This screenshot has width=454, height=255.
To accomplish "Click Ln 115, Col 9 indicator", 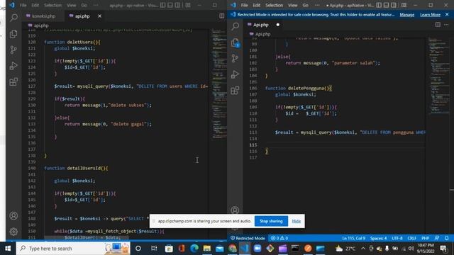I will click(353, 238).
